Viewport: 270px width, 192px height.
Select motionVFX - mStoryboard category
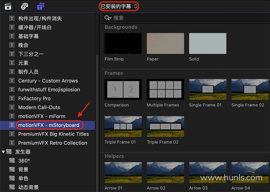point(47,125)
